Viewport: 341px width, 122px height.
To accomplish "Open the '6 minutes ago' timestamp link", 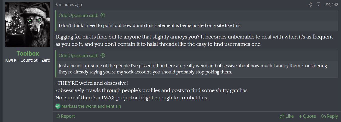I will tap(69, 5).
